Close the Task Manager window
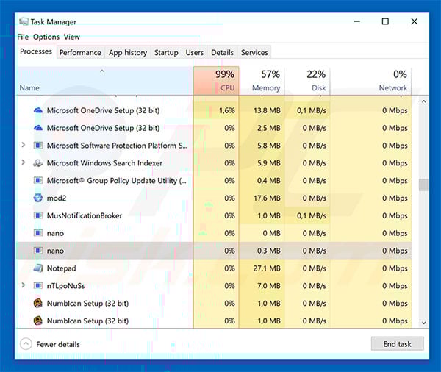The height and width of the screenshot is (372, 441). click(415, 21)
